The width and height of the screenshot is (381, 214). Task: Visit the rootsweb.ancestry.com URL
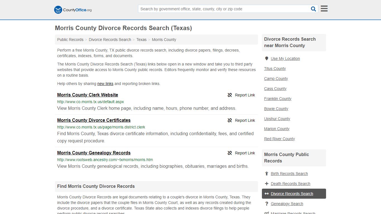pos(105,160)
